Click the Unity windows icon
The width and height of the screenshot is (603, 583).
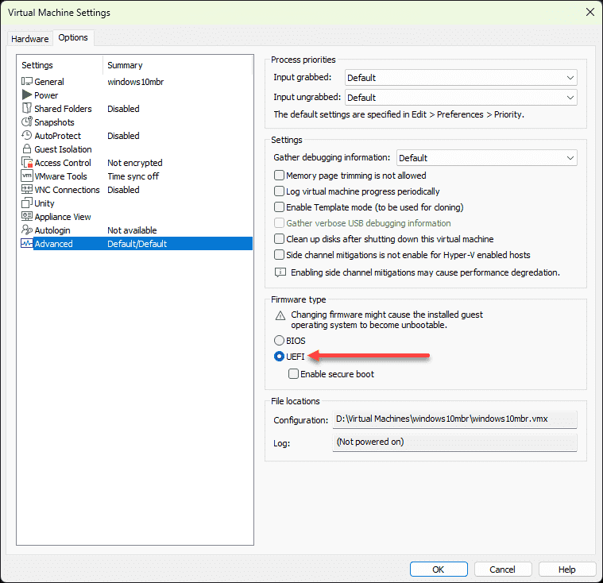pyautogui.click(x=27, y=203)
